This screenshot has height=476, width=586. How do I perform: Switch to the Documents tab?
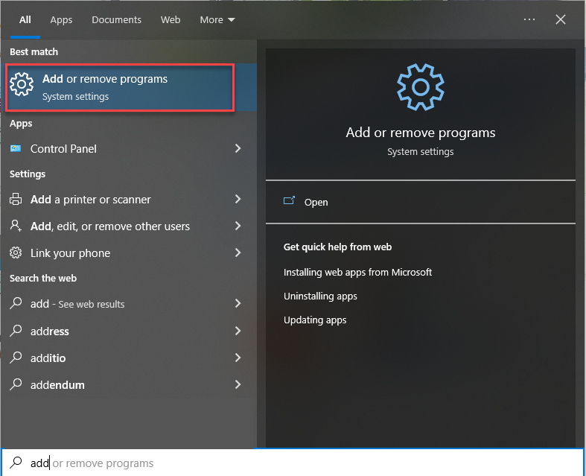click(117, 20)
